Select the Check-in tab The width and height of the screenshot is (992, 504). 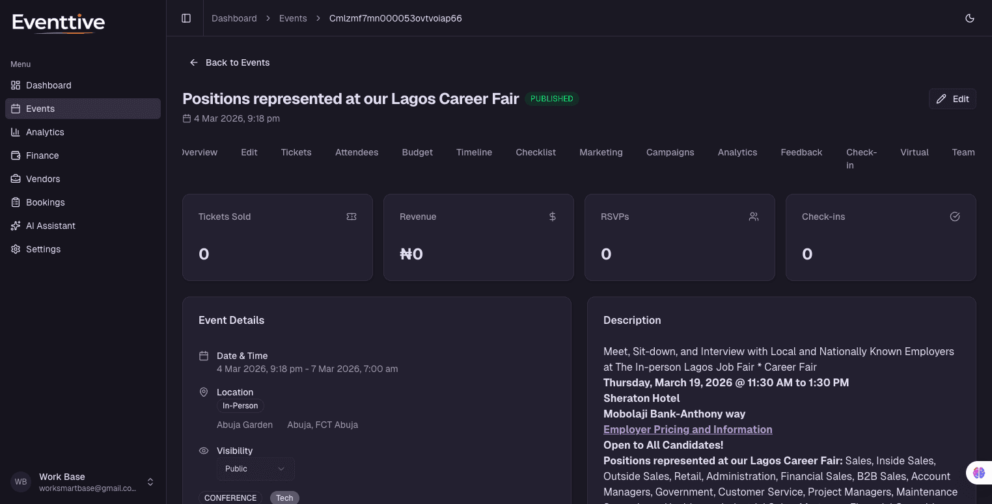pos(861,158)
